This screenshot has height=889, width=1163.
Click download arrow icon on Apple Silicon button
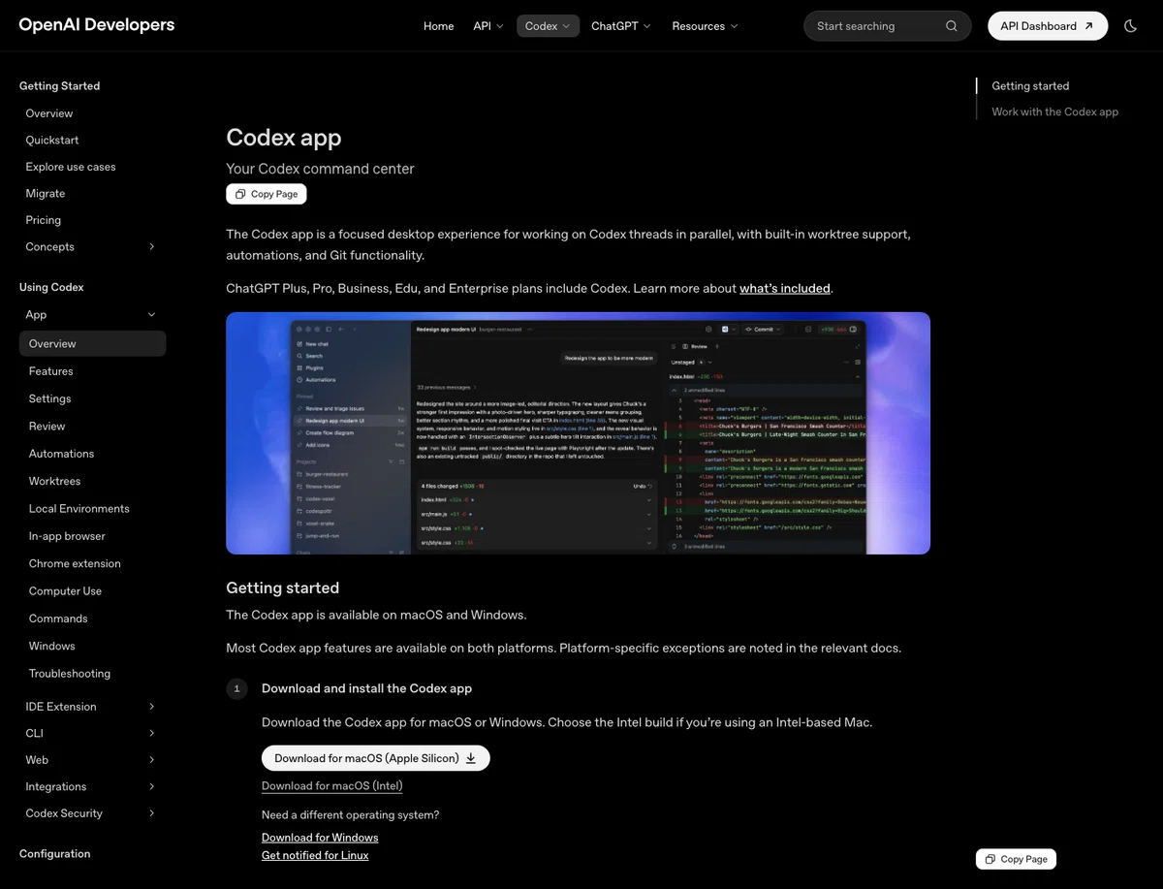click(x=471, y=758)
